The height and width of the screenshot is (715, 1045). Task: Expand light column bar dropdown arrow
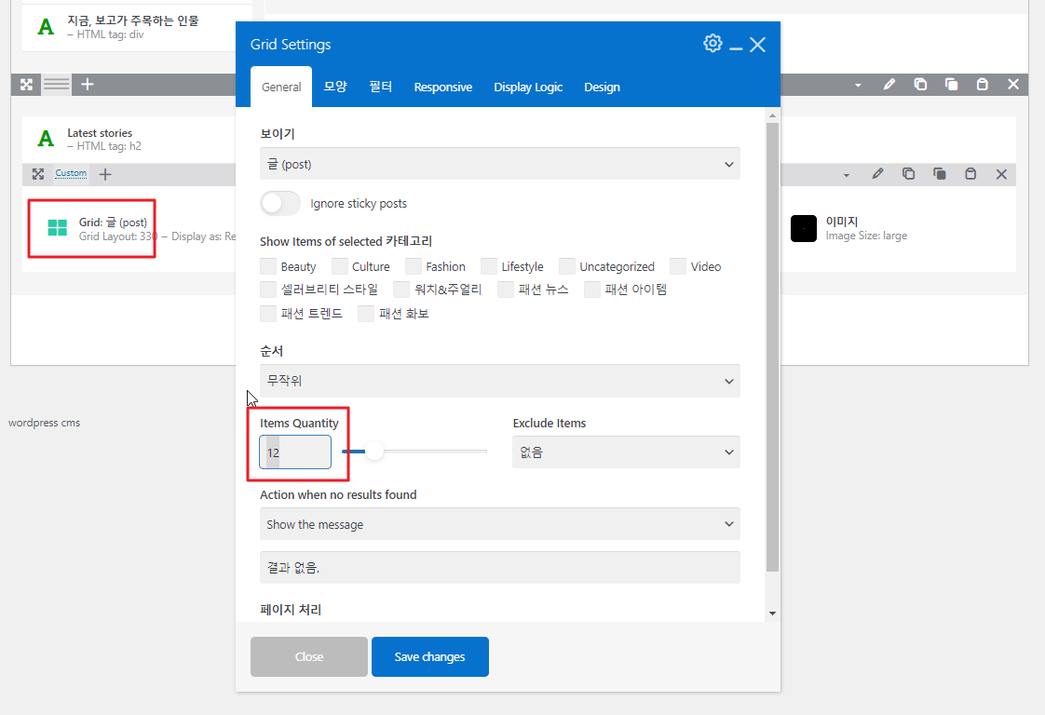point(847,175)
